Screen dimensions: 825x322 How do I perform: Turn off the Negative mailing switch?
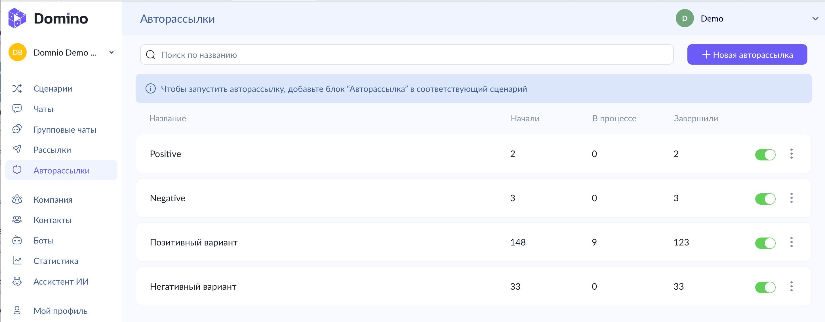click(765, 199)
